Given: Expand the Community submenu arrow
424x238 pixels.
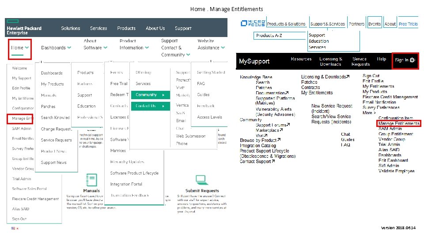Looking at the screenshot, I should (163, 95).
